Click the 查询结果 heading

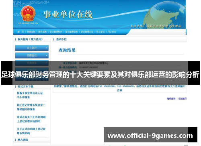[67, 50]
